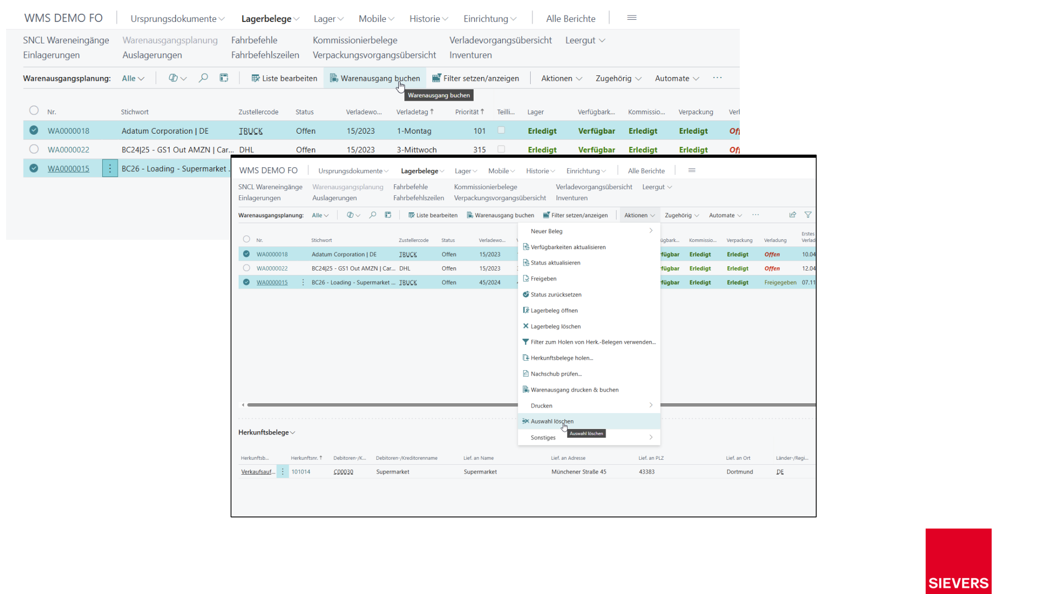The image size is (1056, 594).
Task: Click search magnifier icon in front window toolbar
Action: coord(373,215)
